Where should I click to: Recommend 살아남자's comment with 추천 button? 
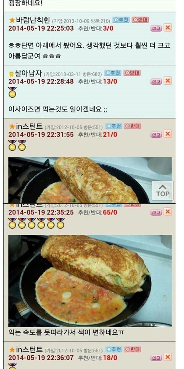pyautogui.click(x=113, y=73)
